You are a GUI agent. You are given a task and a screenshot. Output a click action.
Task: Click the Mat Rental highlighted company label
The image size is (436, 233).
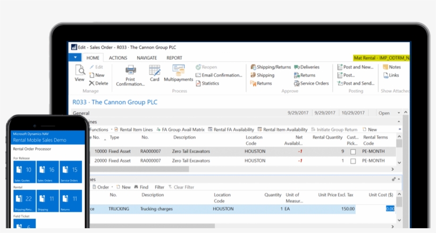point(381,58)
